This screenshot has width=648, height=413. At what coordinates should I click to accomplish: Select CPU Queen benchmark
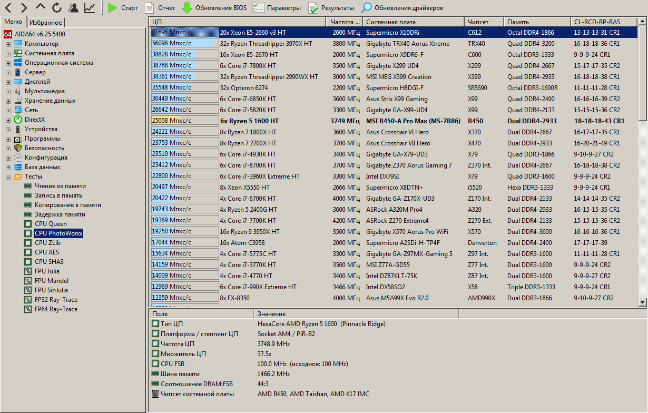tap(51, 224)
